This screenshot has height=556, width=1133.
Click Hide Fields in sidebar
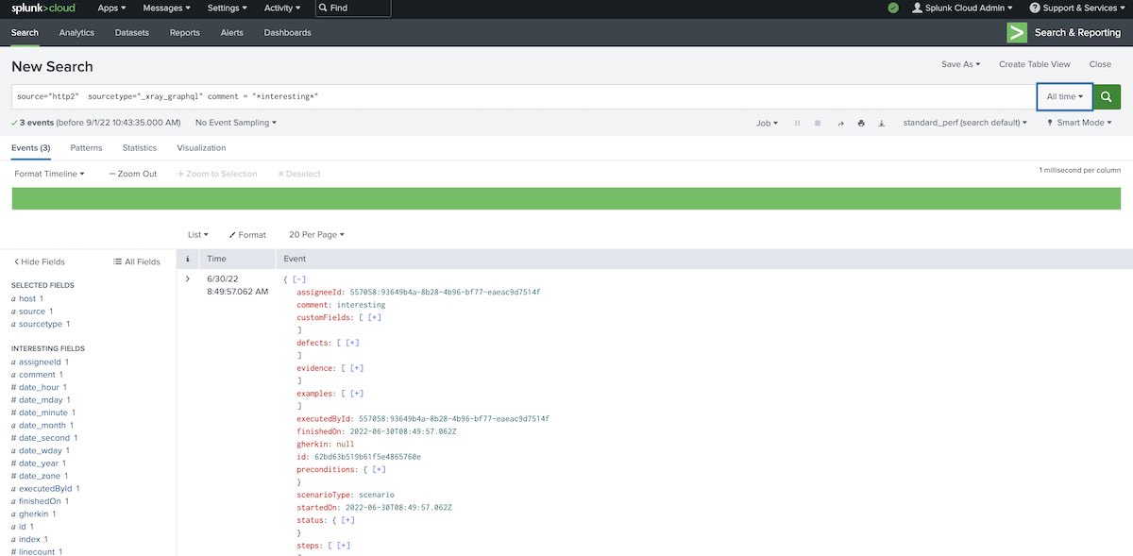39,261
